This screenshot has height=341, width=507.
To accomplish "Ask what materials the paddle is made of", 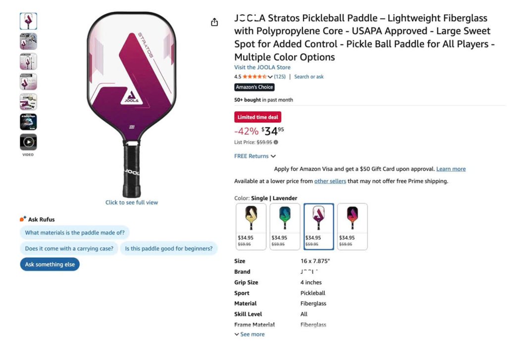I will click(75, 233).
